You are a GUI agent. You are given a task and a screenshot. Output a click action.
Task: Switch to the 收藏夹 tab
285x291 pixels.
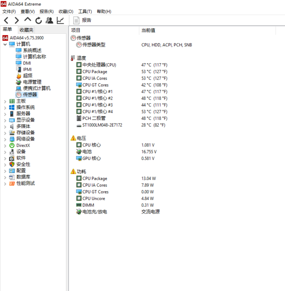[26, 30]
